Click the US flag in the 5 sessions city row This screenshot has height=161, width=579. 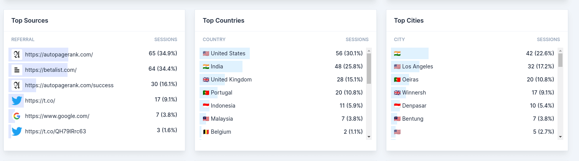tap(398, 132)
